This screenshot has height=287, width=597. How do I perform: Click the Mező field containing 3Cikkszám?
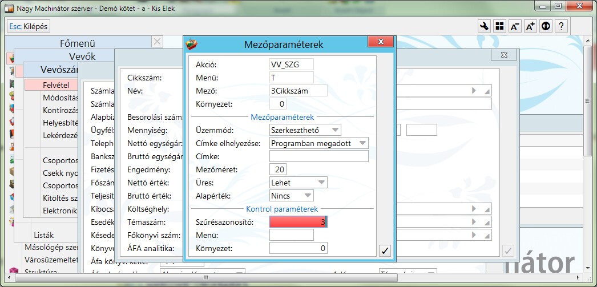tap(298, 91)
